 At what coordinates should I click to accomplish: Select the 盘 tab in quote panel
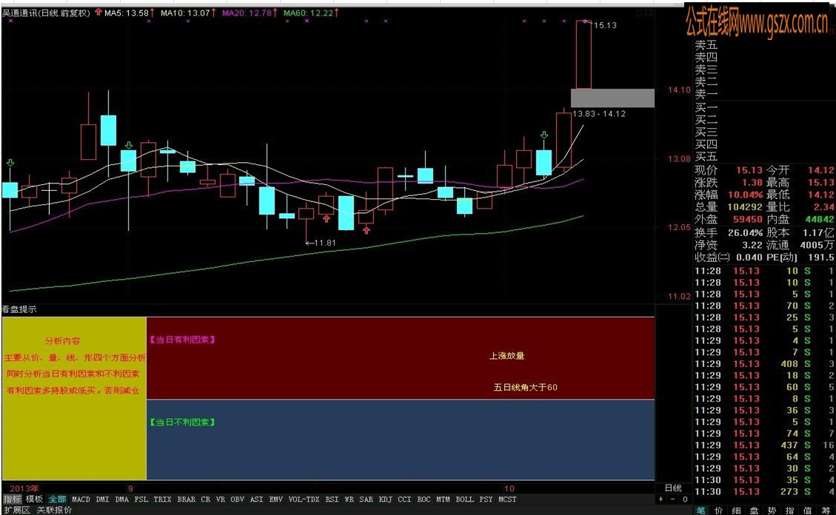754,511
